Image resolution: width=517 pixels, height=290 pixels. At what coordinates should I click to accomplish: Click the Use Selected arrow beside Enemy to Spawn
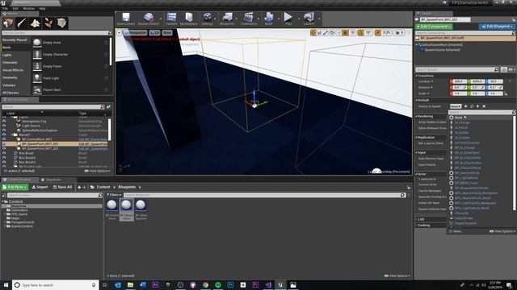pyautogui.click(x=466, y=106)
